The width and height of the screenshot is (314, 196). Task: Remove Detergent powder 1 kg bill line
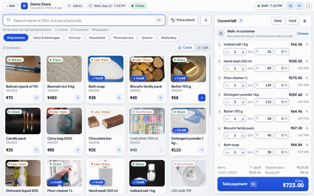307,95
